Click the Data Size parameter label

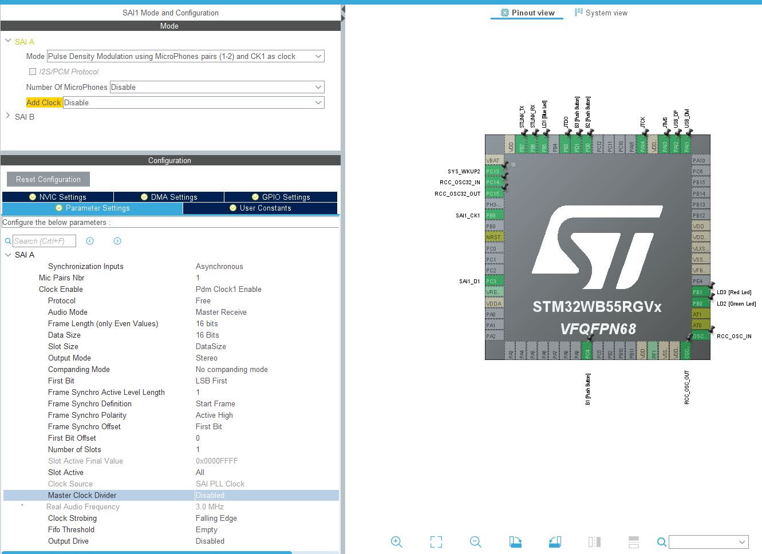64,335
